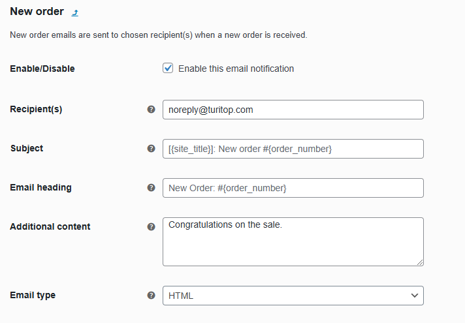Click the Email heading label

coord(40,187)
